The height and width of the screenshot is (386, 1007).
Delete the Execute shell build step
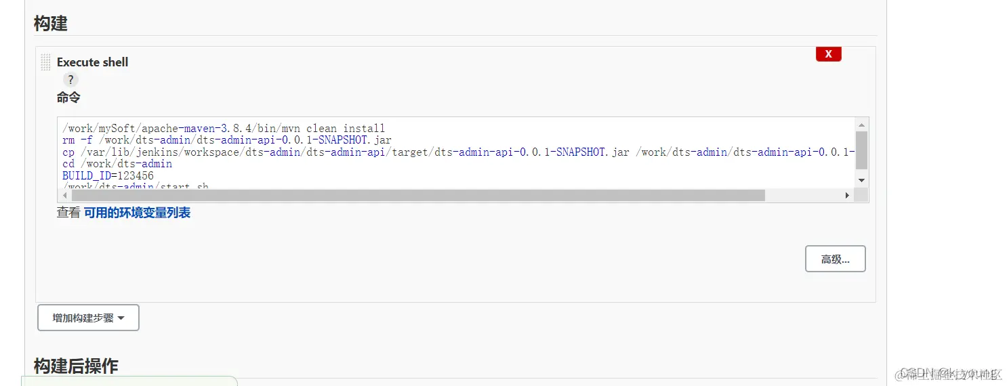[x=828, y=54]
